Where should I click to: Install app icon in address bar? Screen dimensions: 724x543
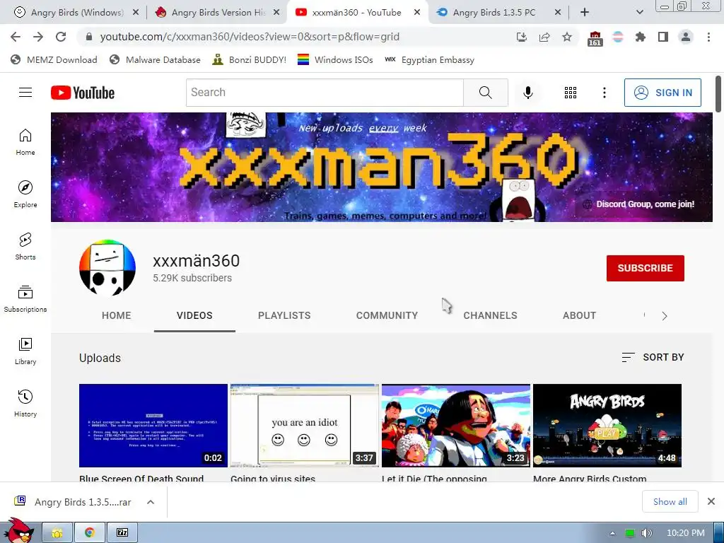coord(522,37)
